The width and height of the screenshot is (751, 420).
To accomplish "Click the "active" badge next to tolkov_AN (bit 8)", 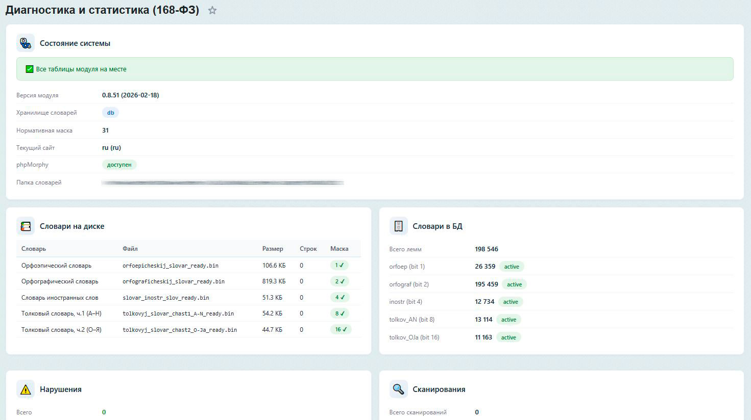I will pyautogui.click(x=508, y=319).
